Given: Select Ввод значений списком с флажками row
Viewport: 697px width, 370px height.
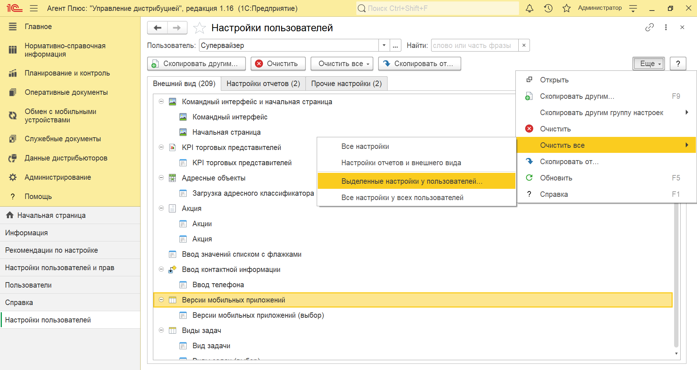Looking at the screenshot, I should [413, 254].
